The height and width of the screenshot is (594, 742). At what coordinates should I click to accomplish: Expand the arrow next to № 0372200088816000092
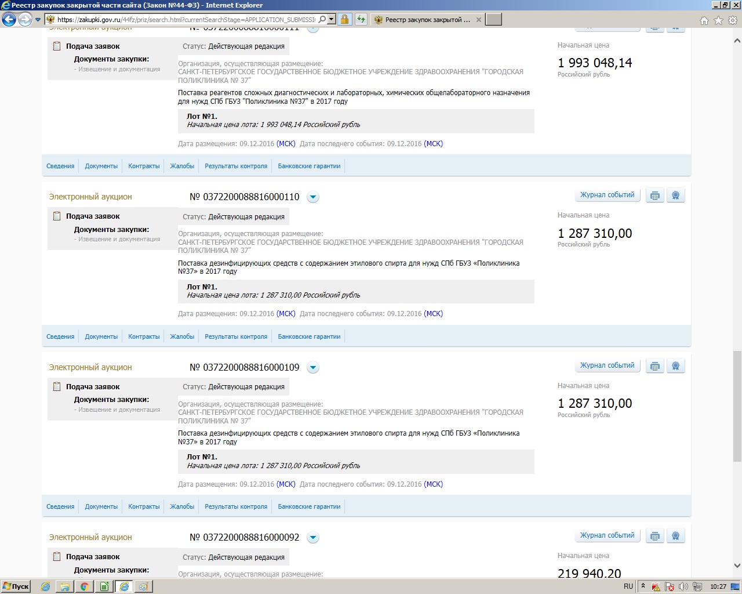(313, 538)
